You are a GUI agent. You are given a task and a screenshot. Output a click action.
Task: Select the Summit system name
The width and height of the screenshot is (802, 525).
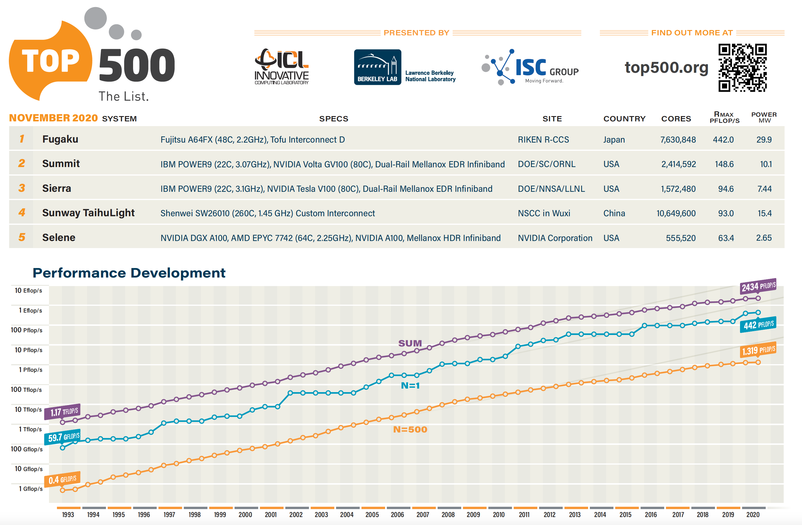61,164
